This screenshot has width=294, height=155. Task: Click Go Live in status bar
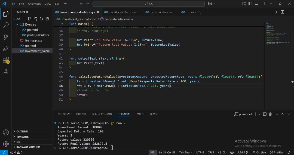(259, 152)
